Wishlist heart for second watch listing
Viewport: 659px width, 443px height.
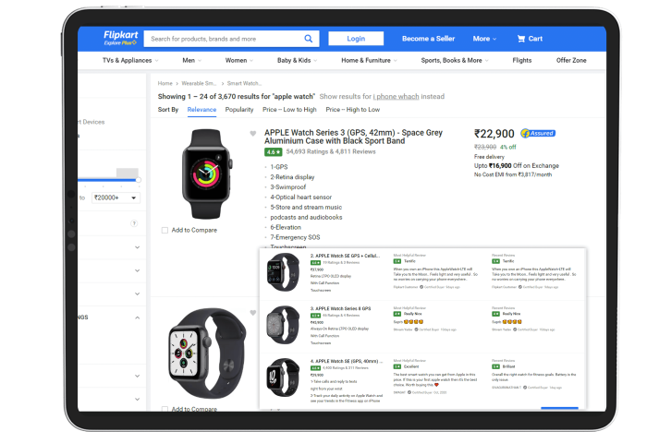253,313
